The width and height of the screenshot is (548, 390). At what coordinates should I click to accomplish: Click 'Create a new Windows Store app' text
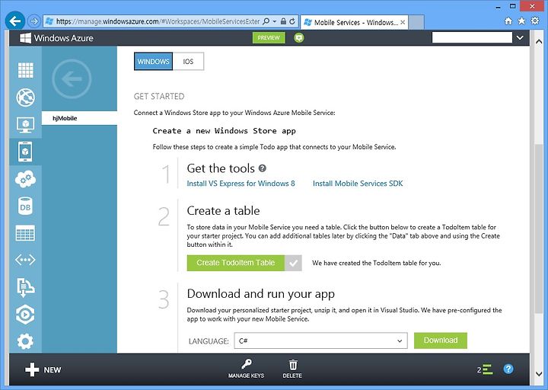point(224,131)
